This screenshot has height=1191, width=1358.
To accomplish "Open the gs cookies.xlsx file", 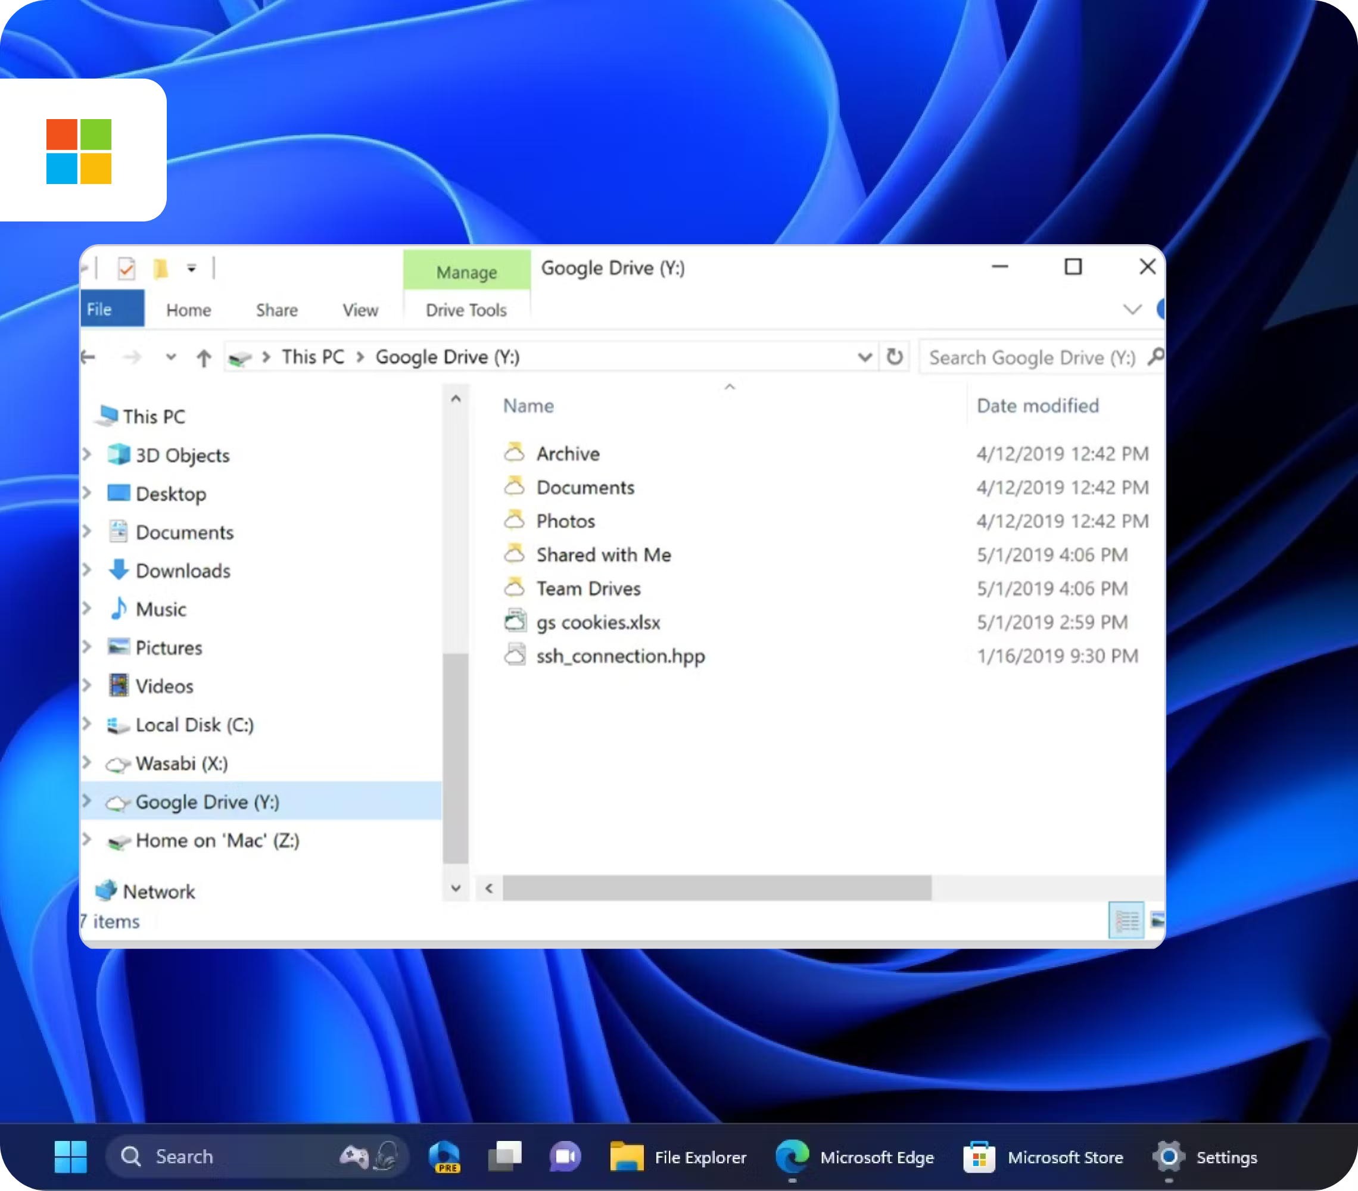I will (x=598, y=622).
